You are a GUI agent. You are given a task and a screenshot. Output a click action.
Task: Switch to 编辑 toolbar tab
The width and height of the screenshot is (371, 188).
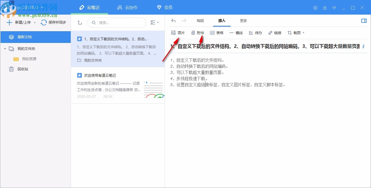click(x=200, y=21)
